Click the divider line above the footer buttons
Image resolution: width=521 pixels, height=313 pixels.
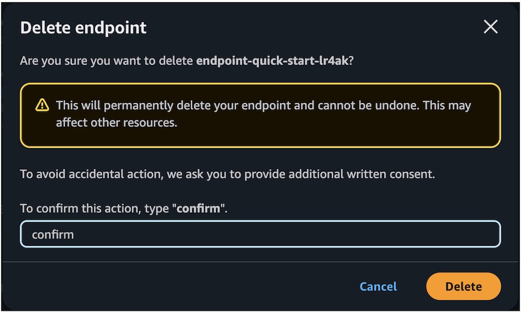tap(260, 262)
